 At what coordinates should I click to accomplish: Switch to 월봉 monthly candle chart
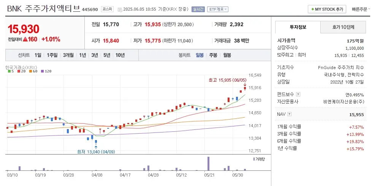pos(227,55)
